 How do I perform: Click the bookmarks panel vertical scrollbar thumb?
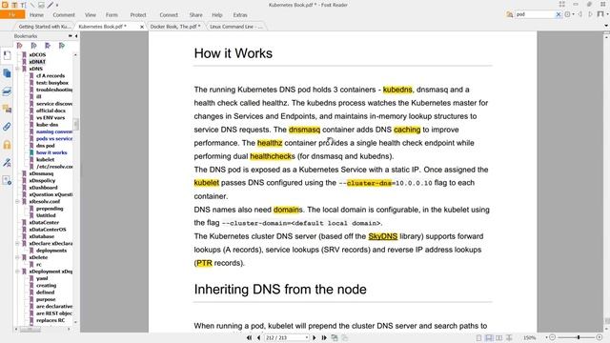pyautogui.click(x=76, y=125)
